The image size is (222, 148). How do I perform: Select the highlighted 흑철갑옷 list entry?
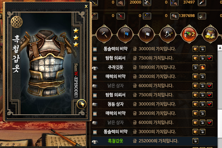(154, 141)
